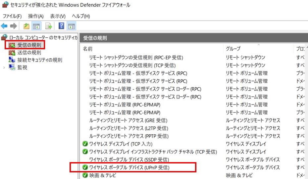Select rule ルーティングとリモート アクセス (L2TP 受信)

[x=128, y=128]
